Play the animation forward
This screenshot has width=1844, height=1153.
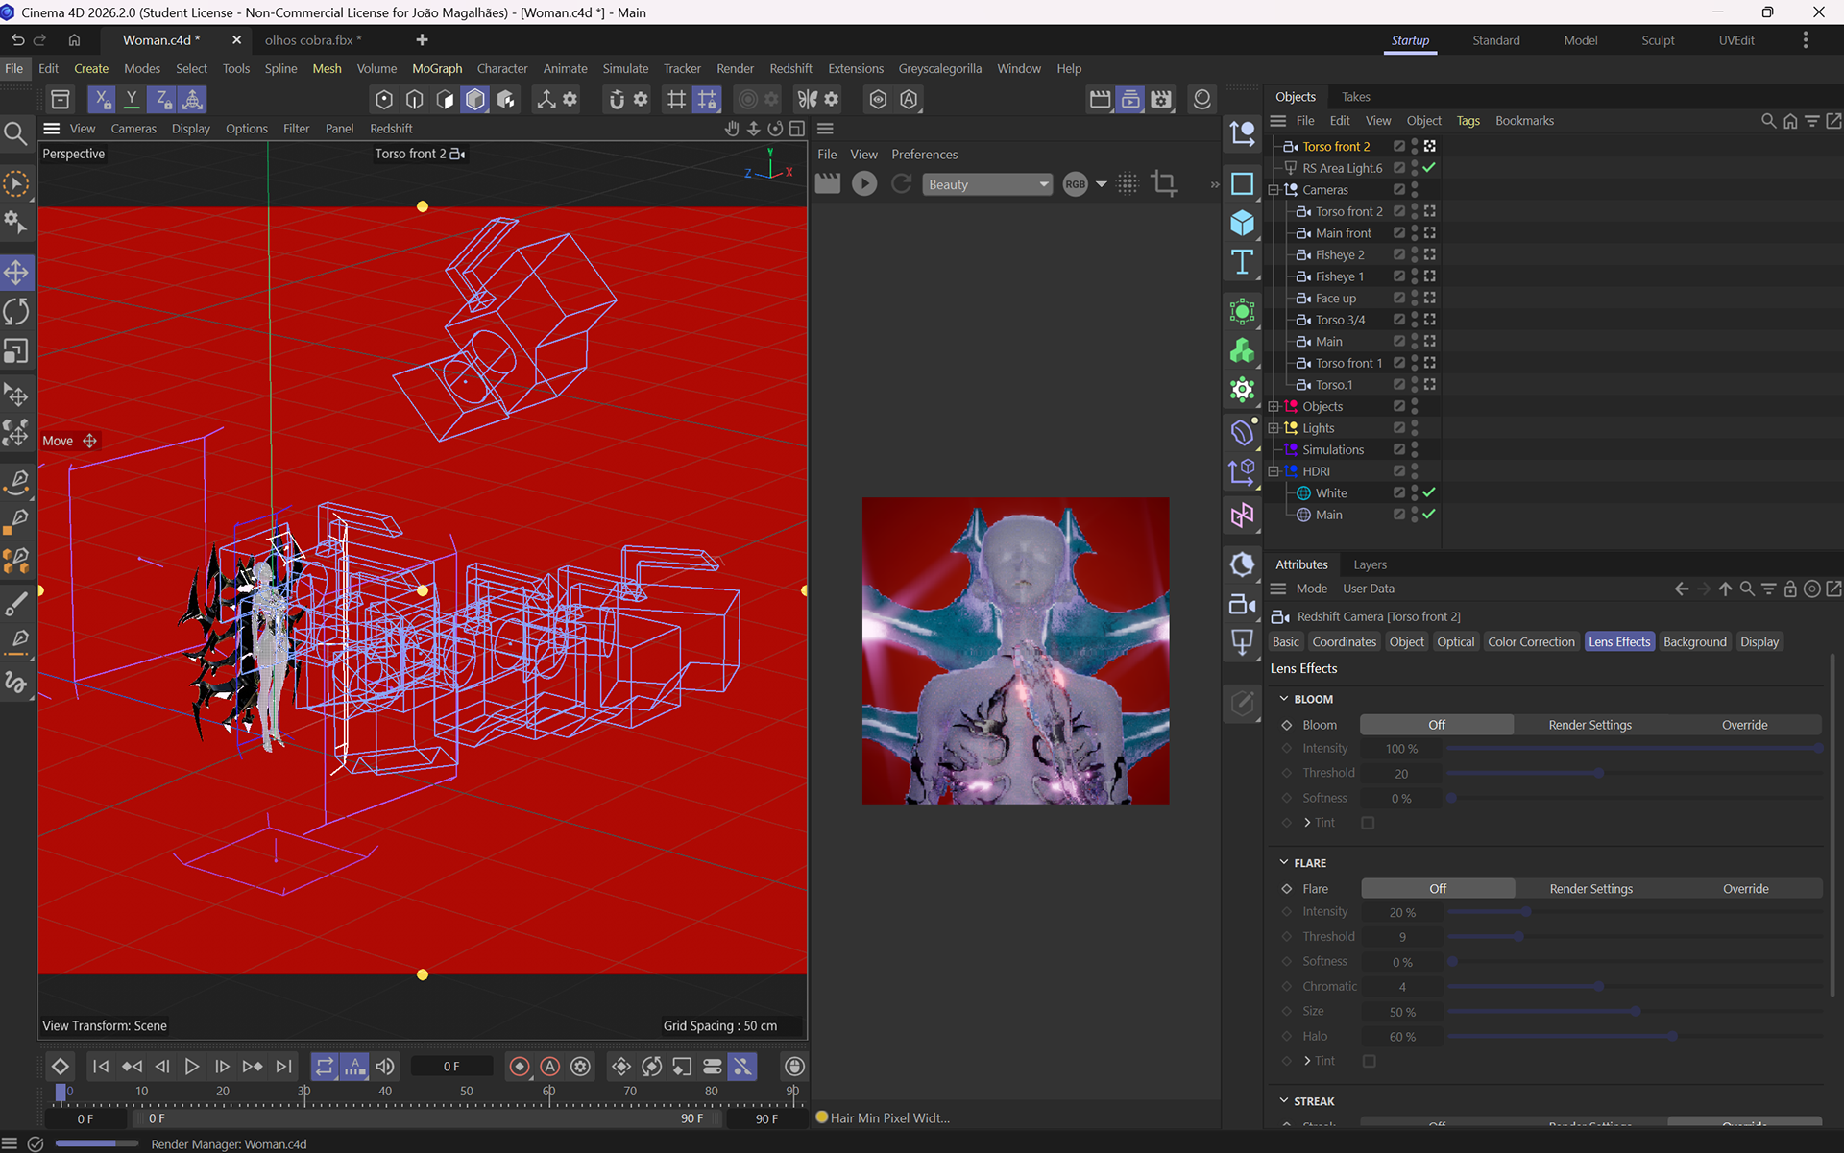pos(191,1067)
